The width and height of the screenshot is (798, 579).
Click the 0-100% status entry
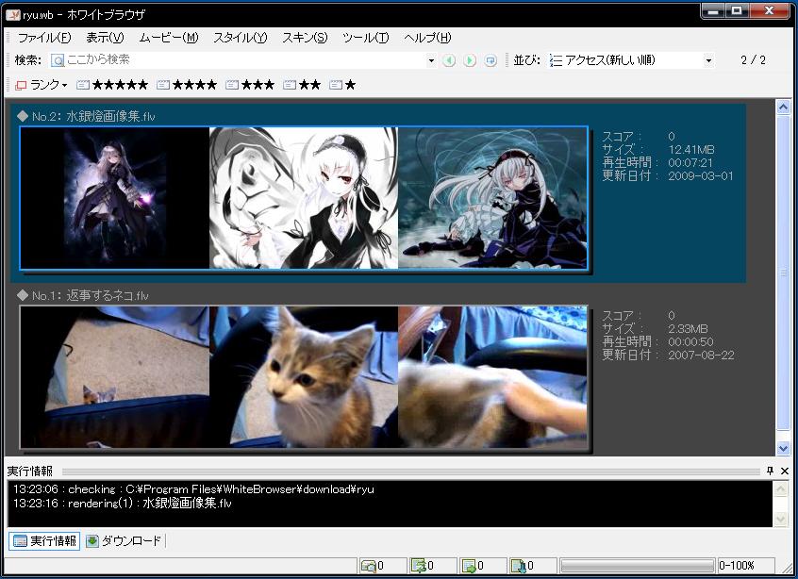(x=737, y=566)
